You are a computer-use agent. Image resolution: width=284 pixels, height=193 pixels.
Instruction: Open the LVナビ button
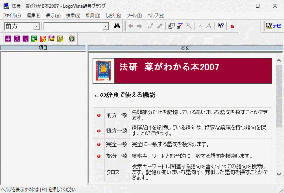274,26
